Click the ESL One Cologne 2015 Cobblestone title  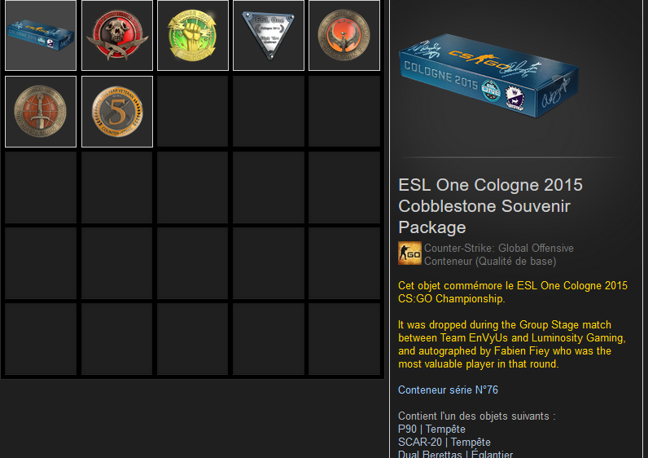pos(490,206)
